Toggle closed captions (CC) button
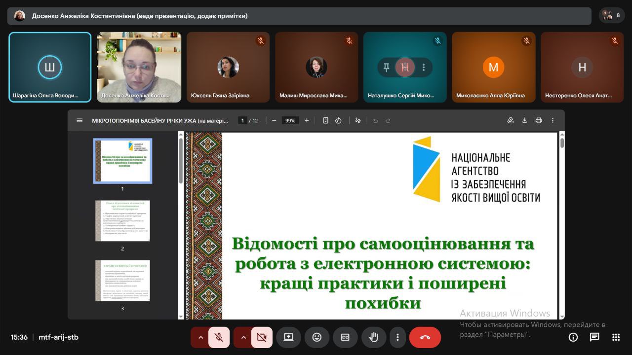 (x=345, y=337)
